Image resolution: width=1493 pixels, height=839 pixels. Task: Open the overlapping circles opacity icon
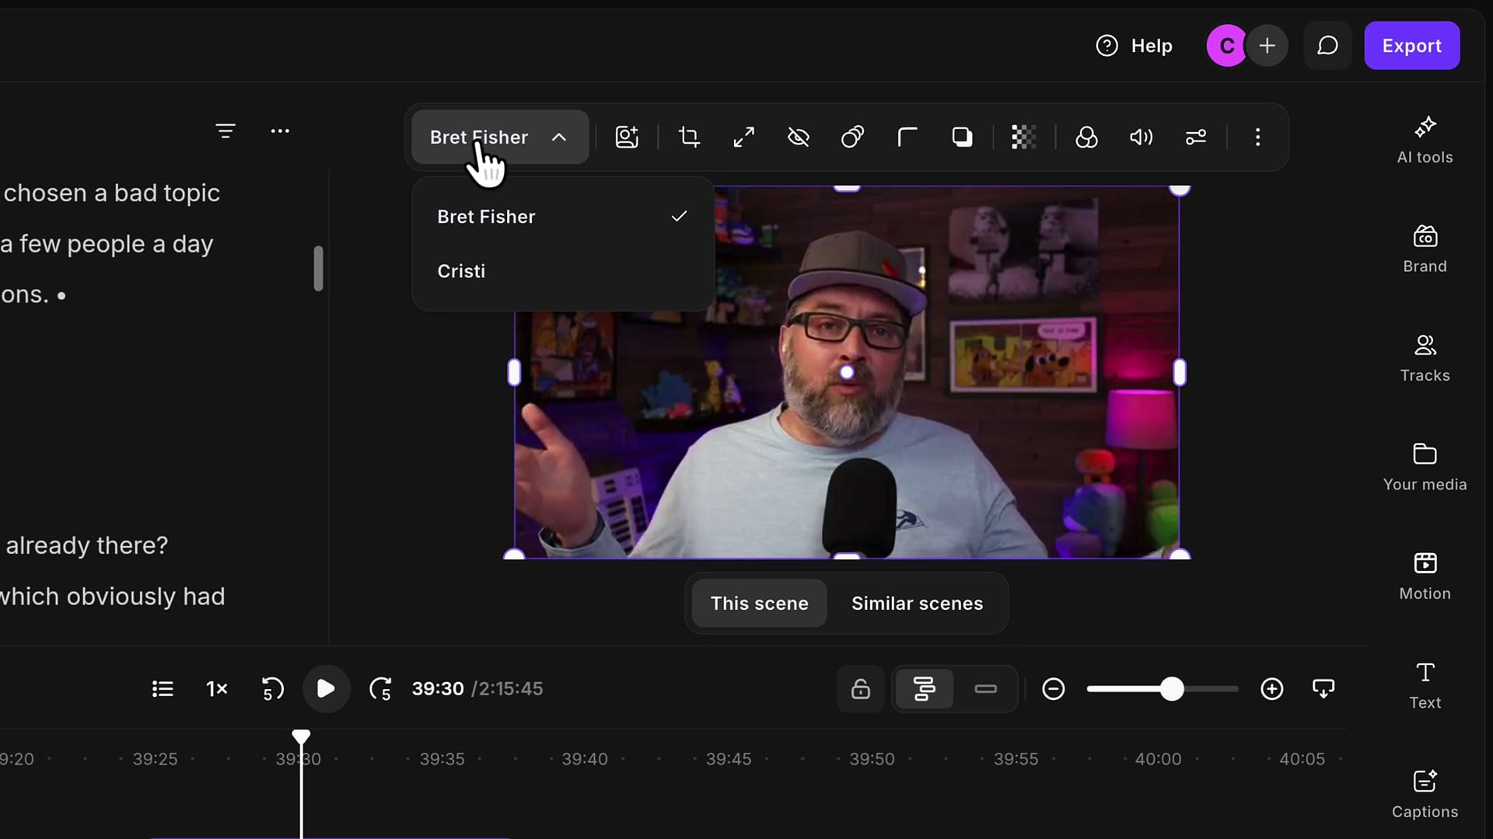click(853, 138)
